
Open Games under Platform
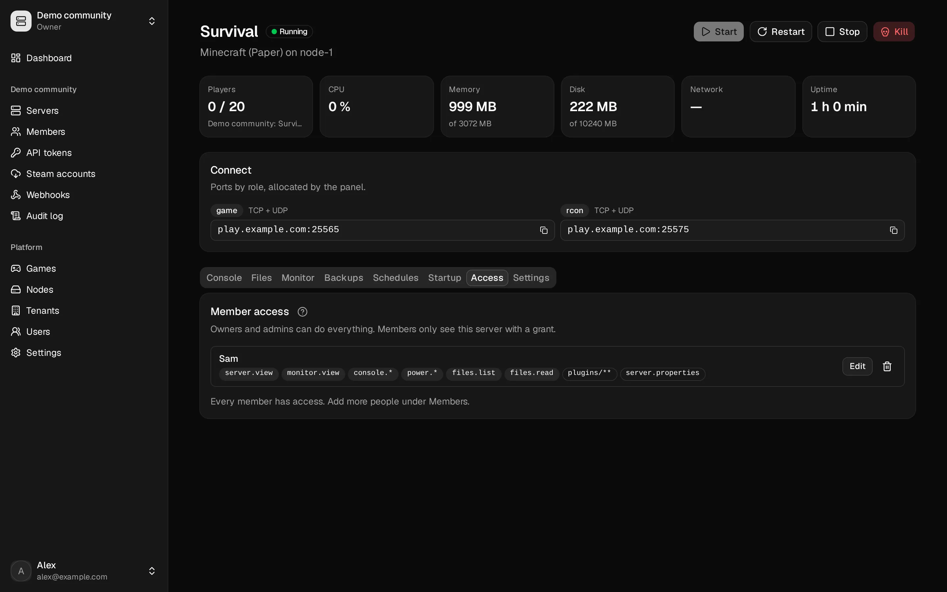(34, 268)
